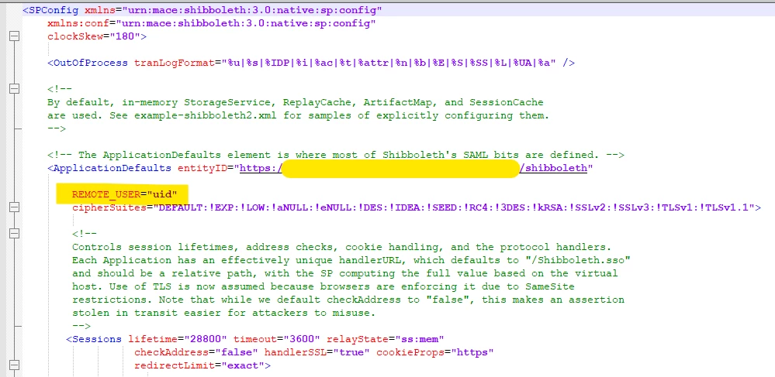
Task: Click the entityID attribute name
Action: (202, 168)
